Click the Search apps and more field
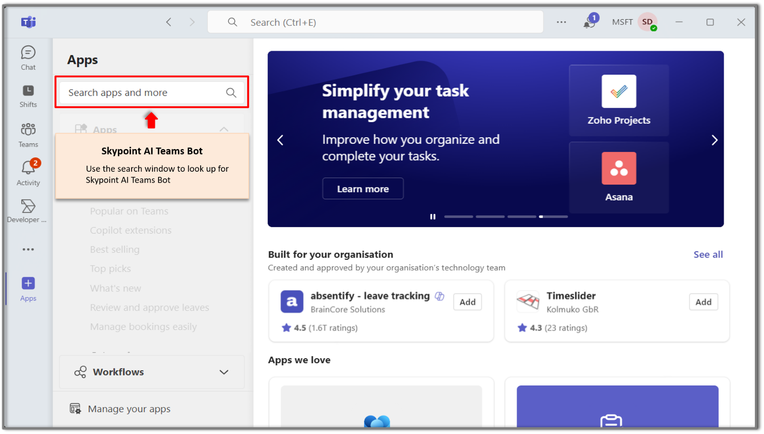This screenshot has width=764, height=434. pos(152,93)
